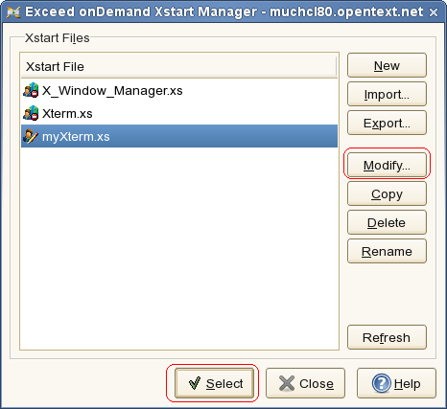This screenshot has width=447, height=409.
Task: Select X_Window_Manager.xs in the list
Action: point(179,90)
